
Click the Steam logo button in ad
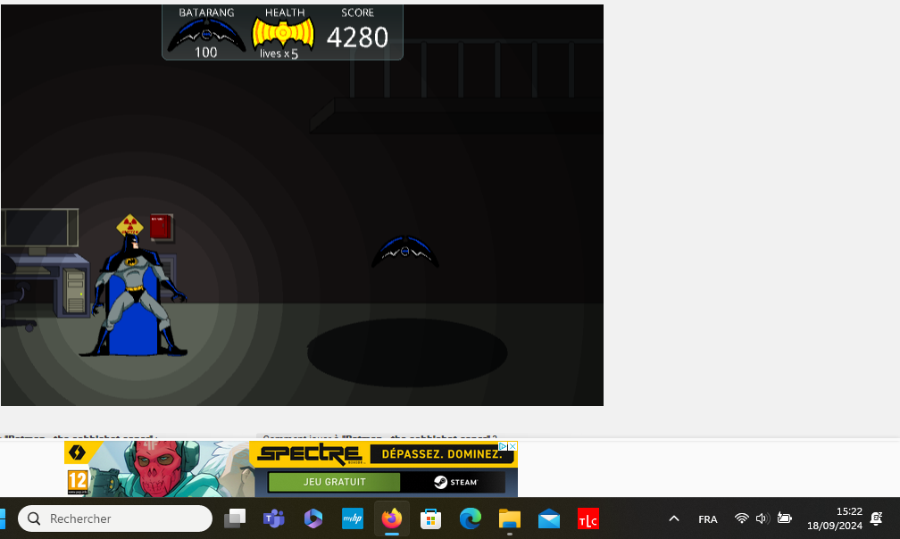[x=455, y=482]
